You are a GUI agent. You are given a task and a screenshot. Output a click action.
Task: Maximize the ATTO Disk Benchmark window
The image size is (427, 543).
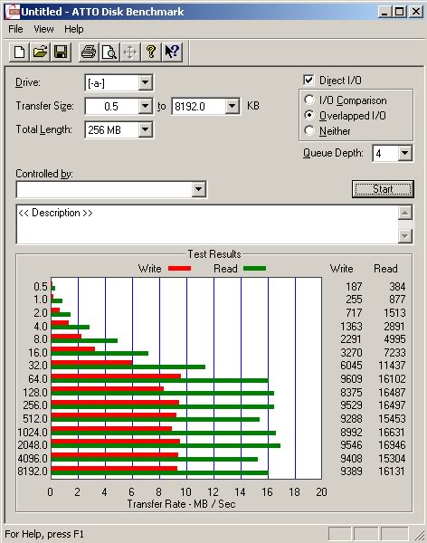tap(399, 12)
